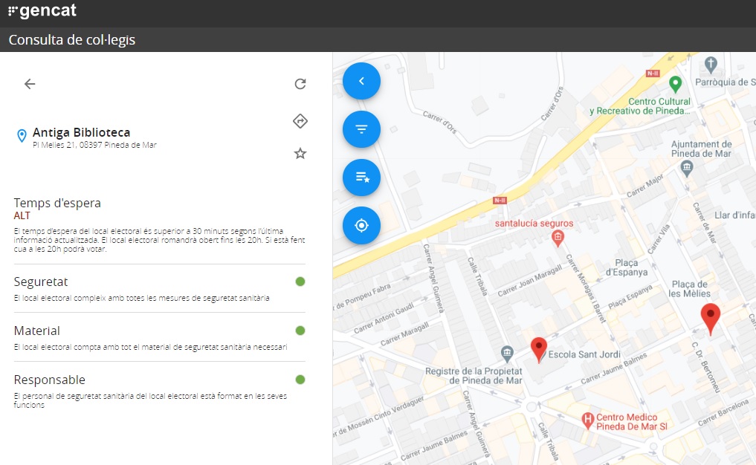The width and height of the screenshot is (756, 465).
Task: Select red marker near Plaça de les Mèlies
Action: pyautogui.click(x=710, y=318)
